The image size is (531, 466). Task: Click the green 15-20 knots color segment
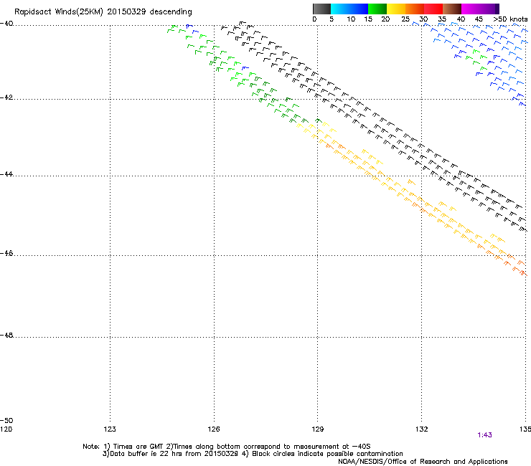[377, 9]
